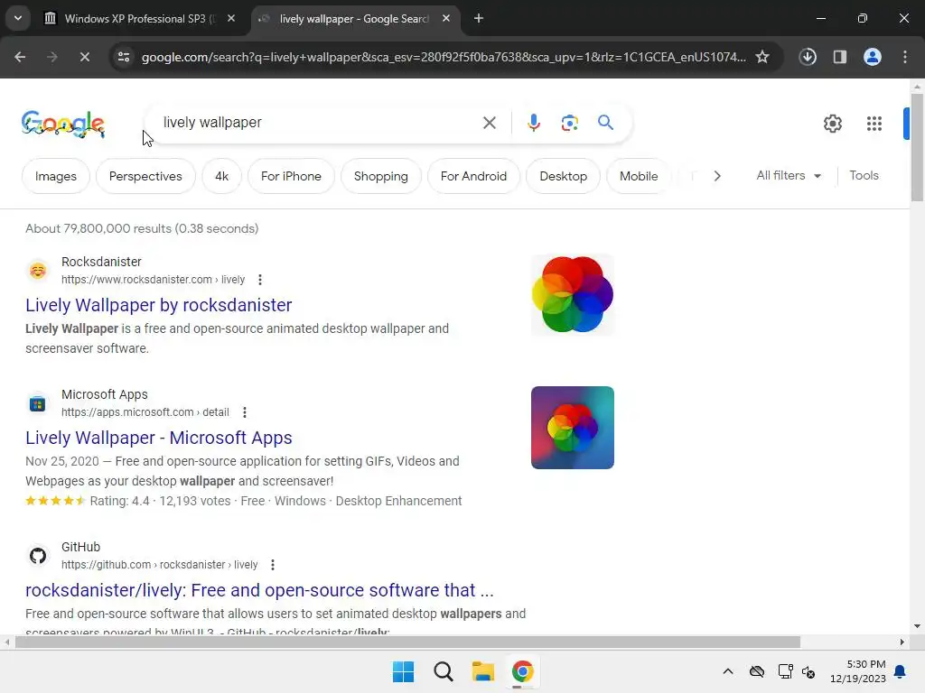Screen dimensions: 925x693
Task: Click the OneDrive cloud tray icon
Action: (756, 671)
